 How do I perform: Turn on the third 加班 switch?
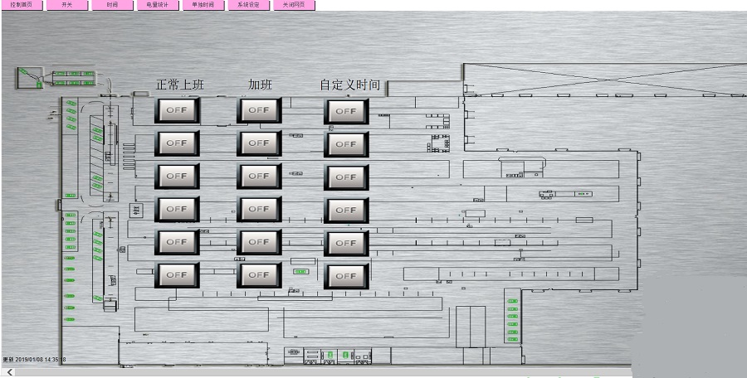tap(259, 176)
